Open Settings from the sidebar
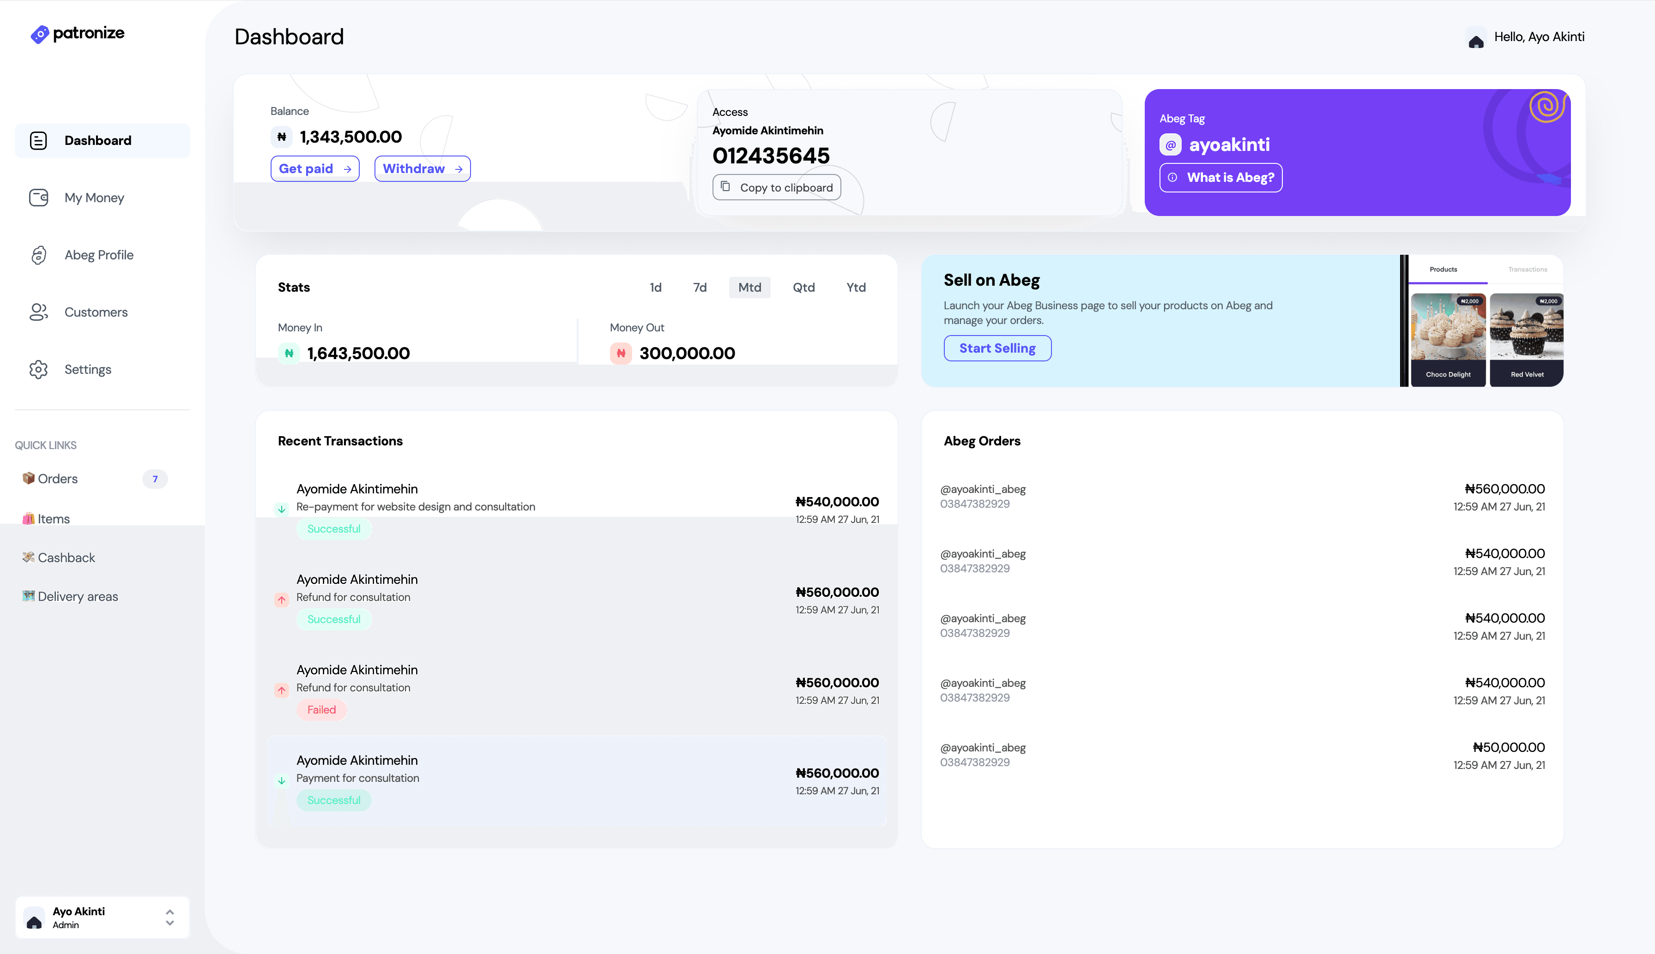The width and height of the screenshot is (1655, 954). [x=102, y=369]
